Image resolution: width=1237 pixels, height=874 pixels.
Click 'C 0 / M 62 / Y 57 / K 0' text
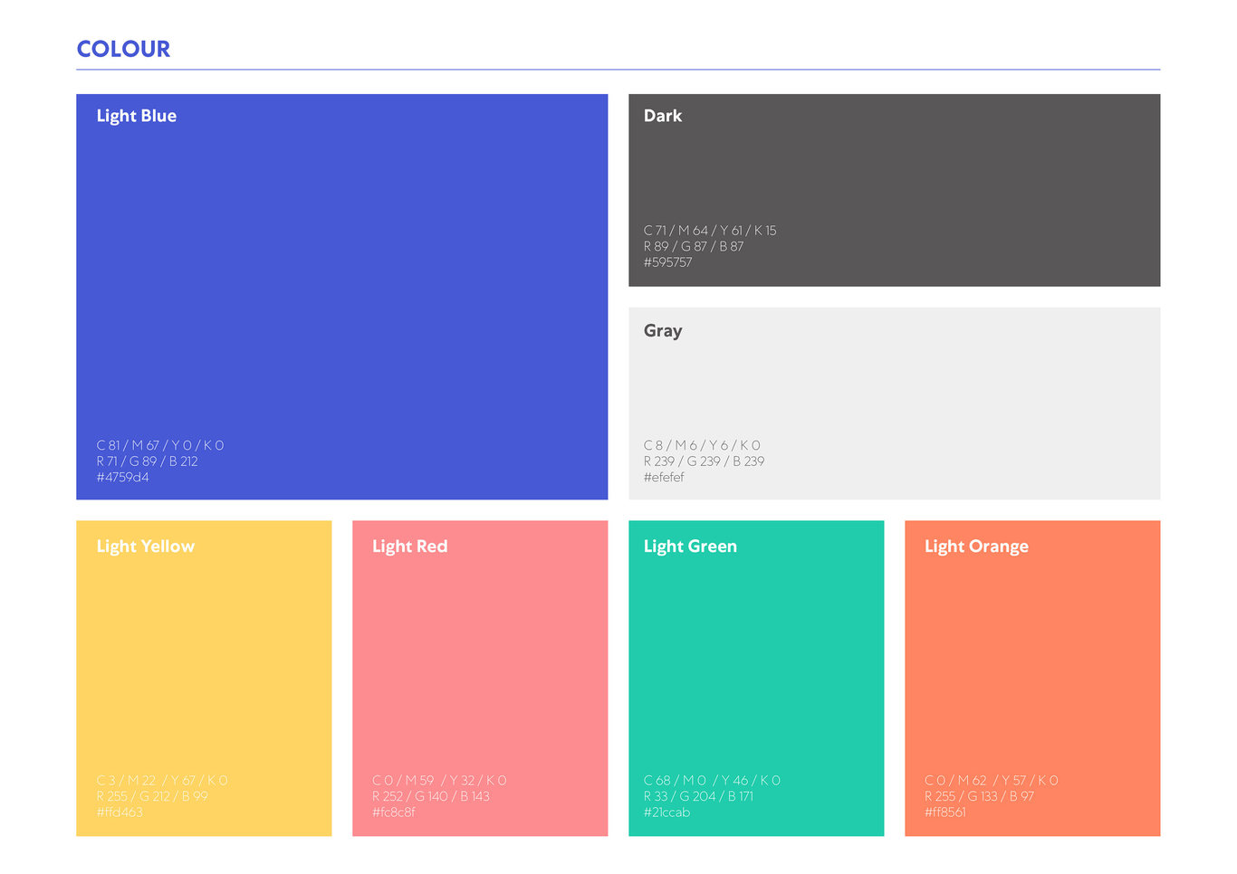992,780
